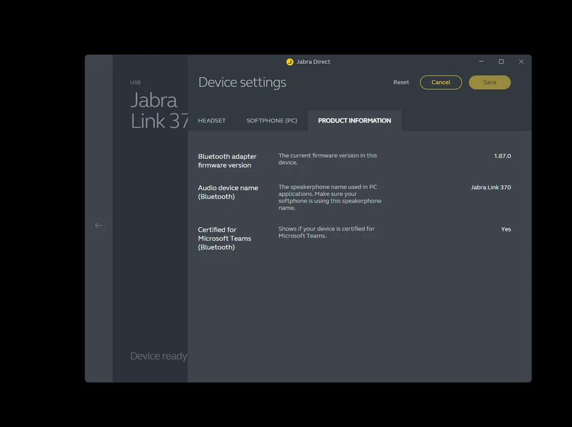The image size is (572, 427).
Task: Click the Audio device name (Bluetooth) setting
Action: [x=228, y=192]
